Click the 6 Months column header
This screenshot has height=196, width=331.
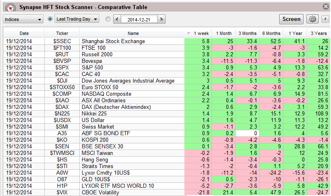click(x=271, y=33)
